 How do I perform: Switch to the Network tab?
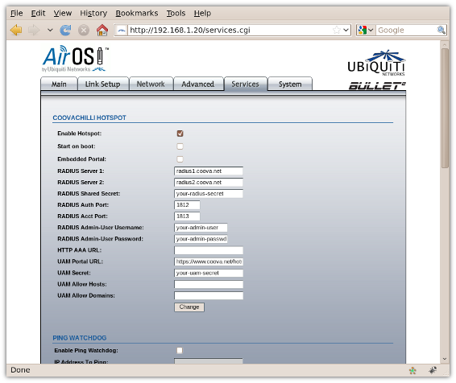pyautogui.click(x=151, y=84)
